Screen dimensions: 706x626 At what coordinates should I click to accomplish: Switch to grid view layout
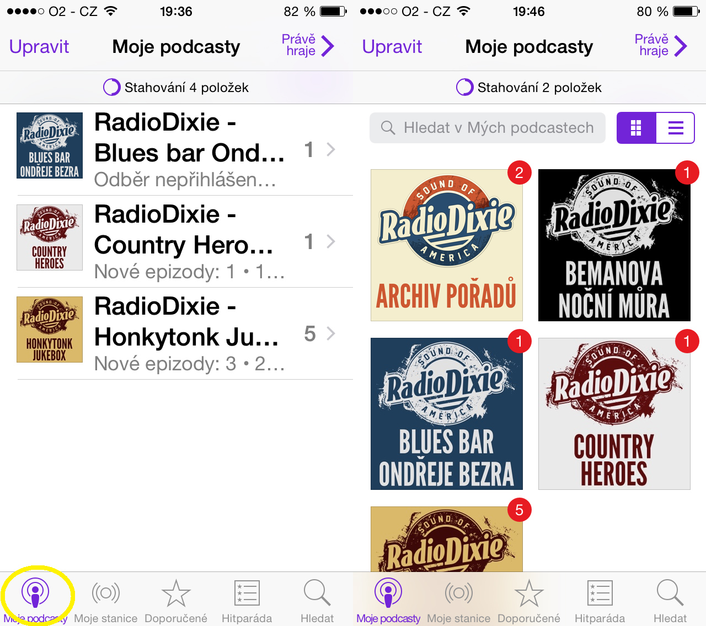636,128
